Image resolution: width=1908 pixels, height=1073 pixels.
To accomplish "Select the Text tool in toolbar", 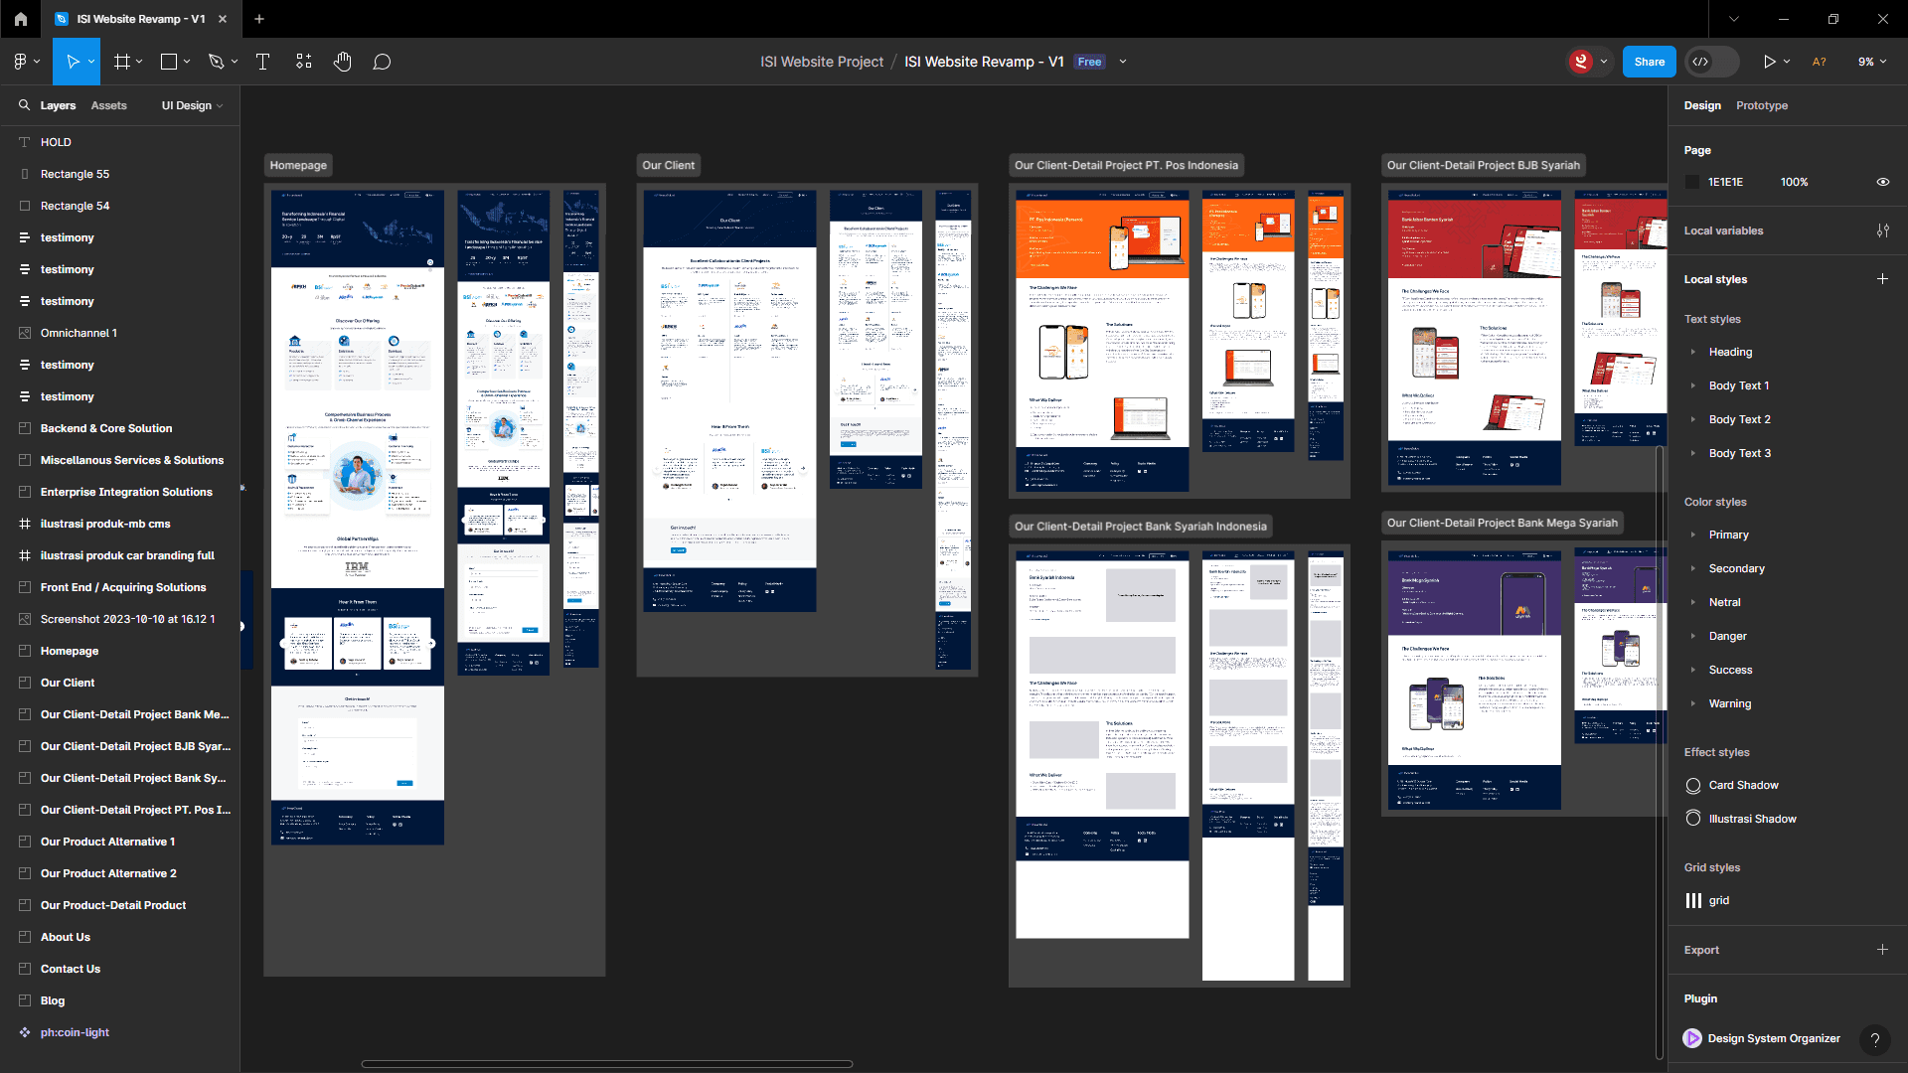I will point(263,62).
